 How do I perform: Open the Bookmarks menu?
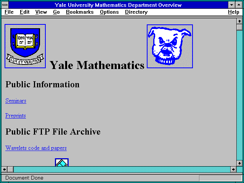point(80,12)
